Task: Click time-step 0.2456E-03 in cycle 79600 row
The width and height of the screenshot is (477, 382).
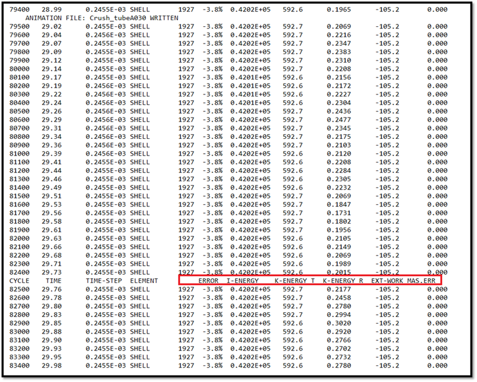Action: pos(106,35)
